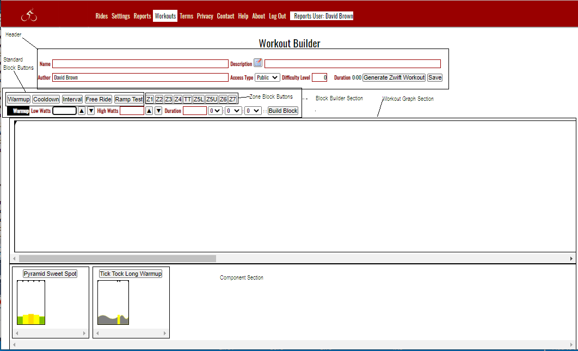Viewport: 578px width, 351px height.
Task: Choose the TT zone block button
Action: click(187, 99)
